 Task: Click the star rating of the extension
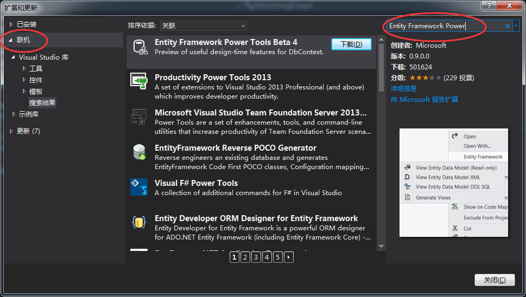(x=425, y=78)
